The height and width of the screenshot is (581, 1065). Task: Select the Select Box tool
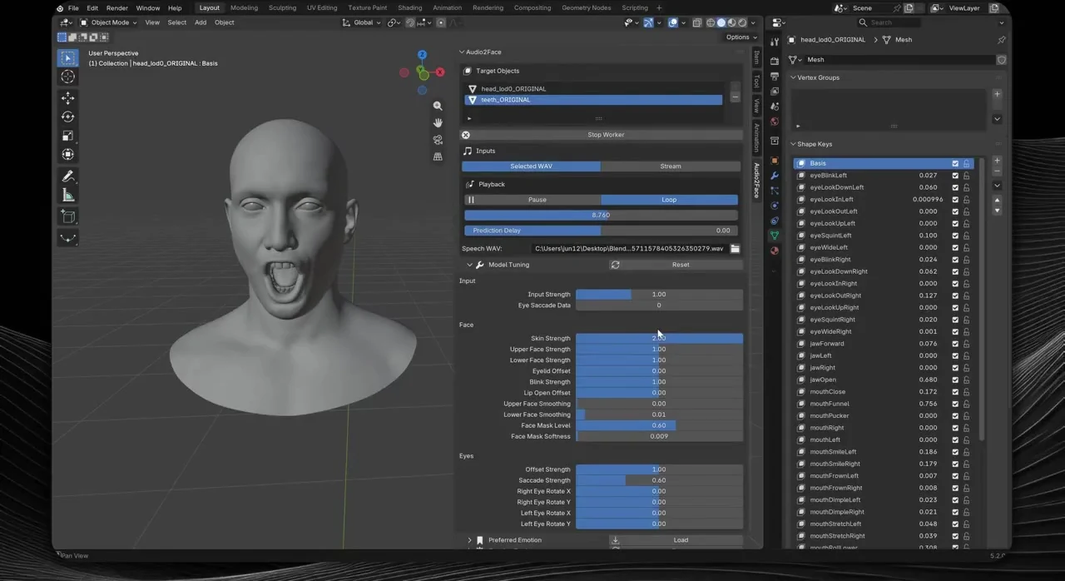point(68,58)
